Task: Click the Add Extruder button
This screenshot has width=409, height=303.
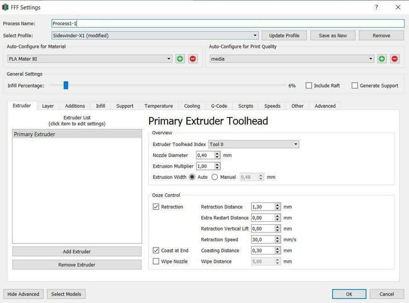Action: pyautogui.click(x=77, y=251)
